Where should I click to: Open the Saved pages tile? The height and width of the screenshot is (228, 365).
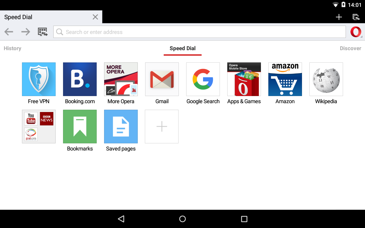(121, 127)
